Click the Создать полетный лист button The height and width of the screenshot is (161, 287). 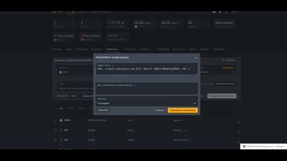222,96
